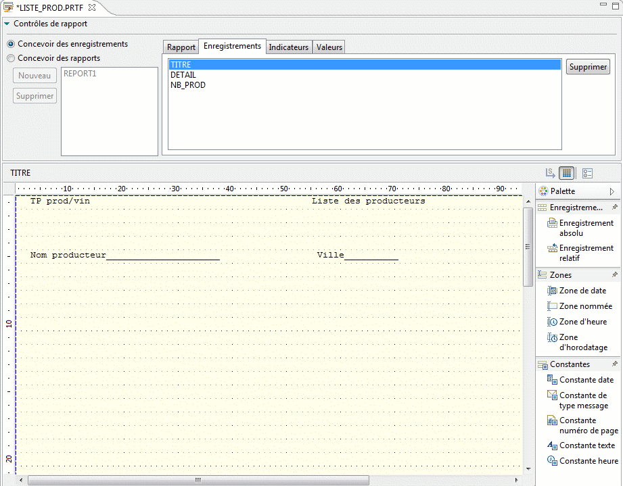Enable the Concevoir des rapports option

[10, 57]
